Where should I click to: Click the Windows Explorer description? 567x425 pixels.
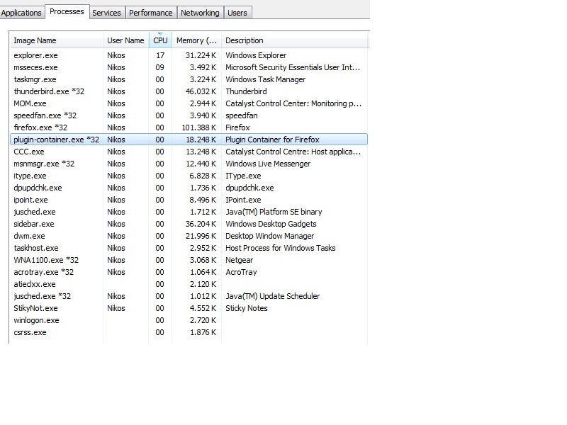pyautogui.click(x=256, y=55)
